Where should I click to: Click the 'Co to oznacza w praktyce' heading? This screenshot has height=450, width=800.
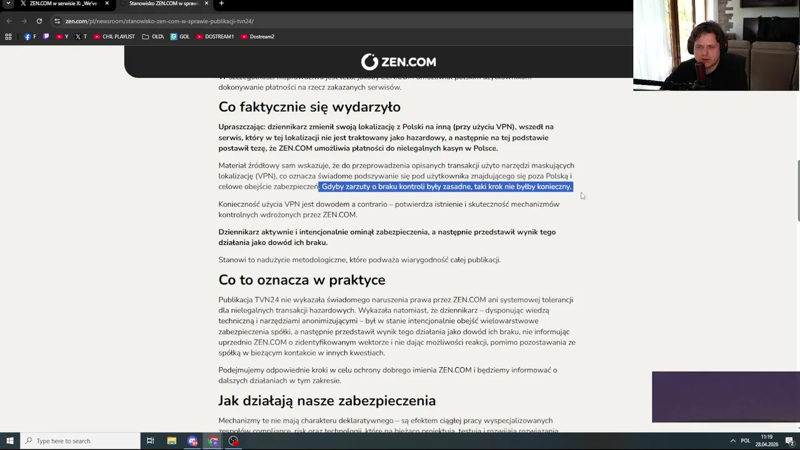click(x=302, y=280)
